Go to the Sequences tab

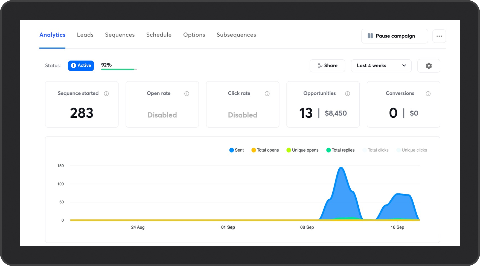point(120,35)
